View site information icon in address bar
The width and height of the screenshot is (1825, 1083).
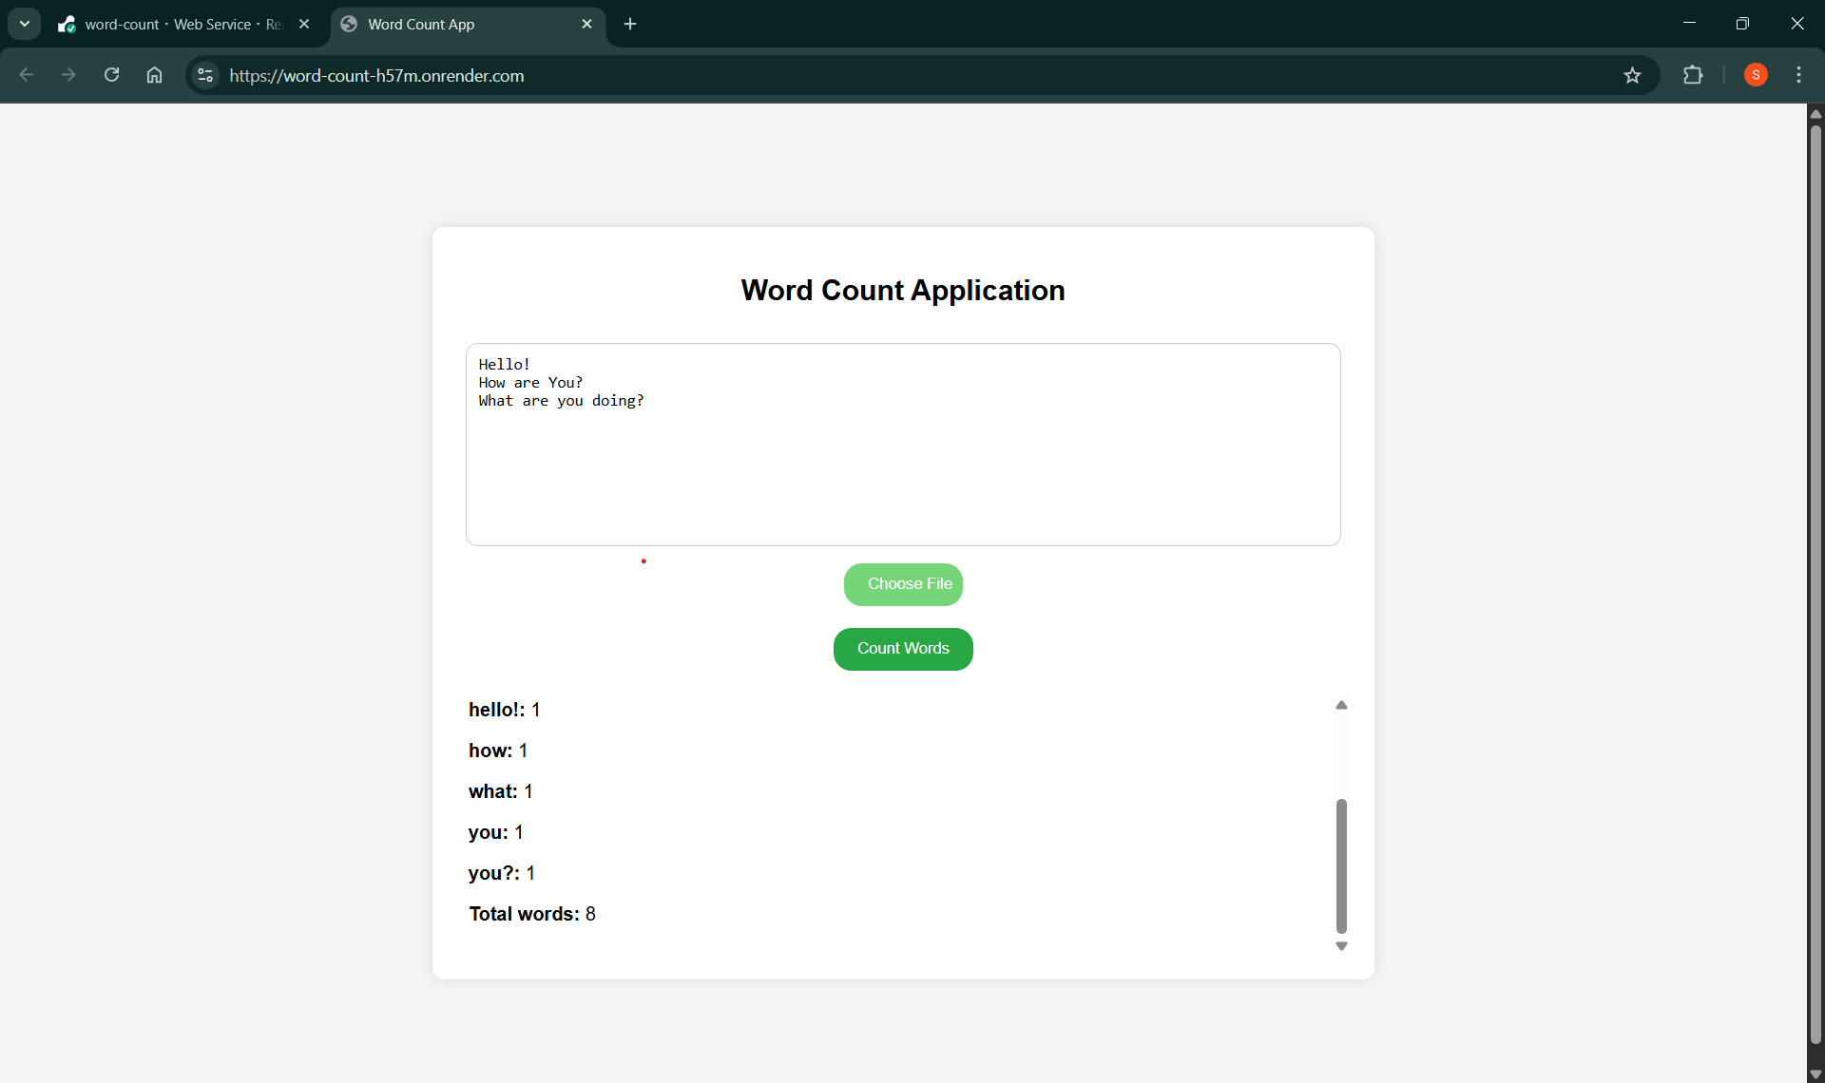[x=205, y=75]
